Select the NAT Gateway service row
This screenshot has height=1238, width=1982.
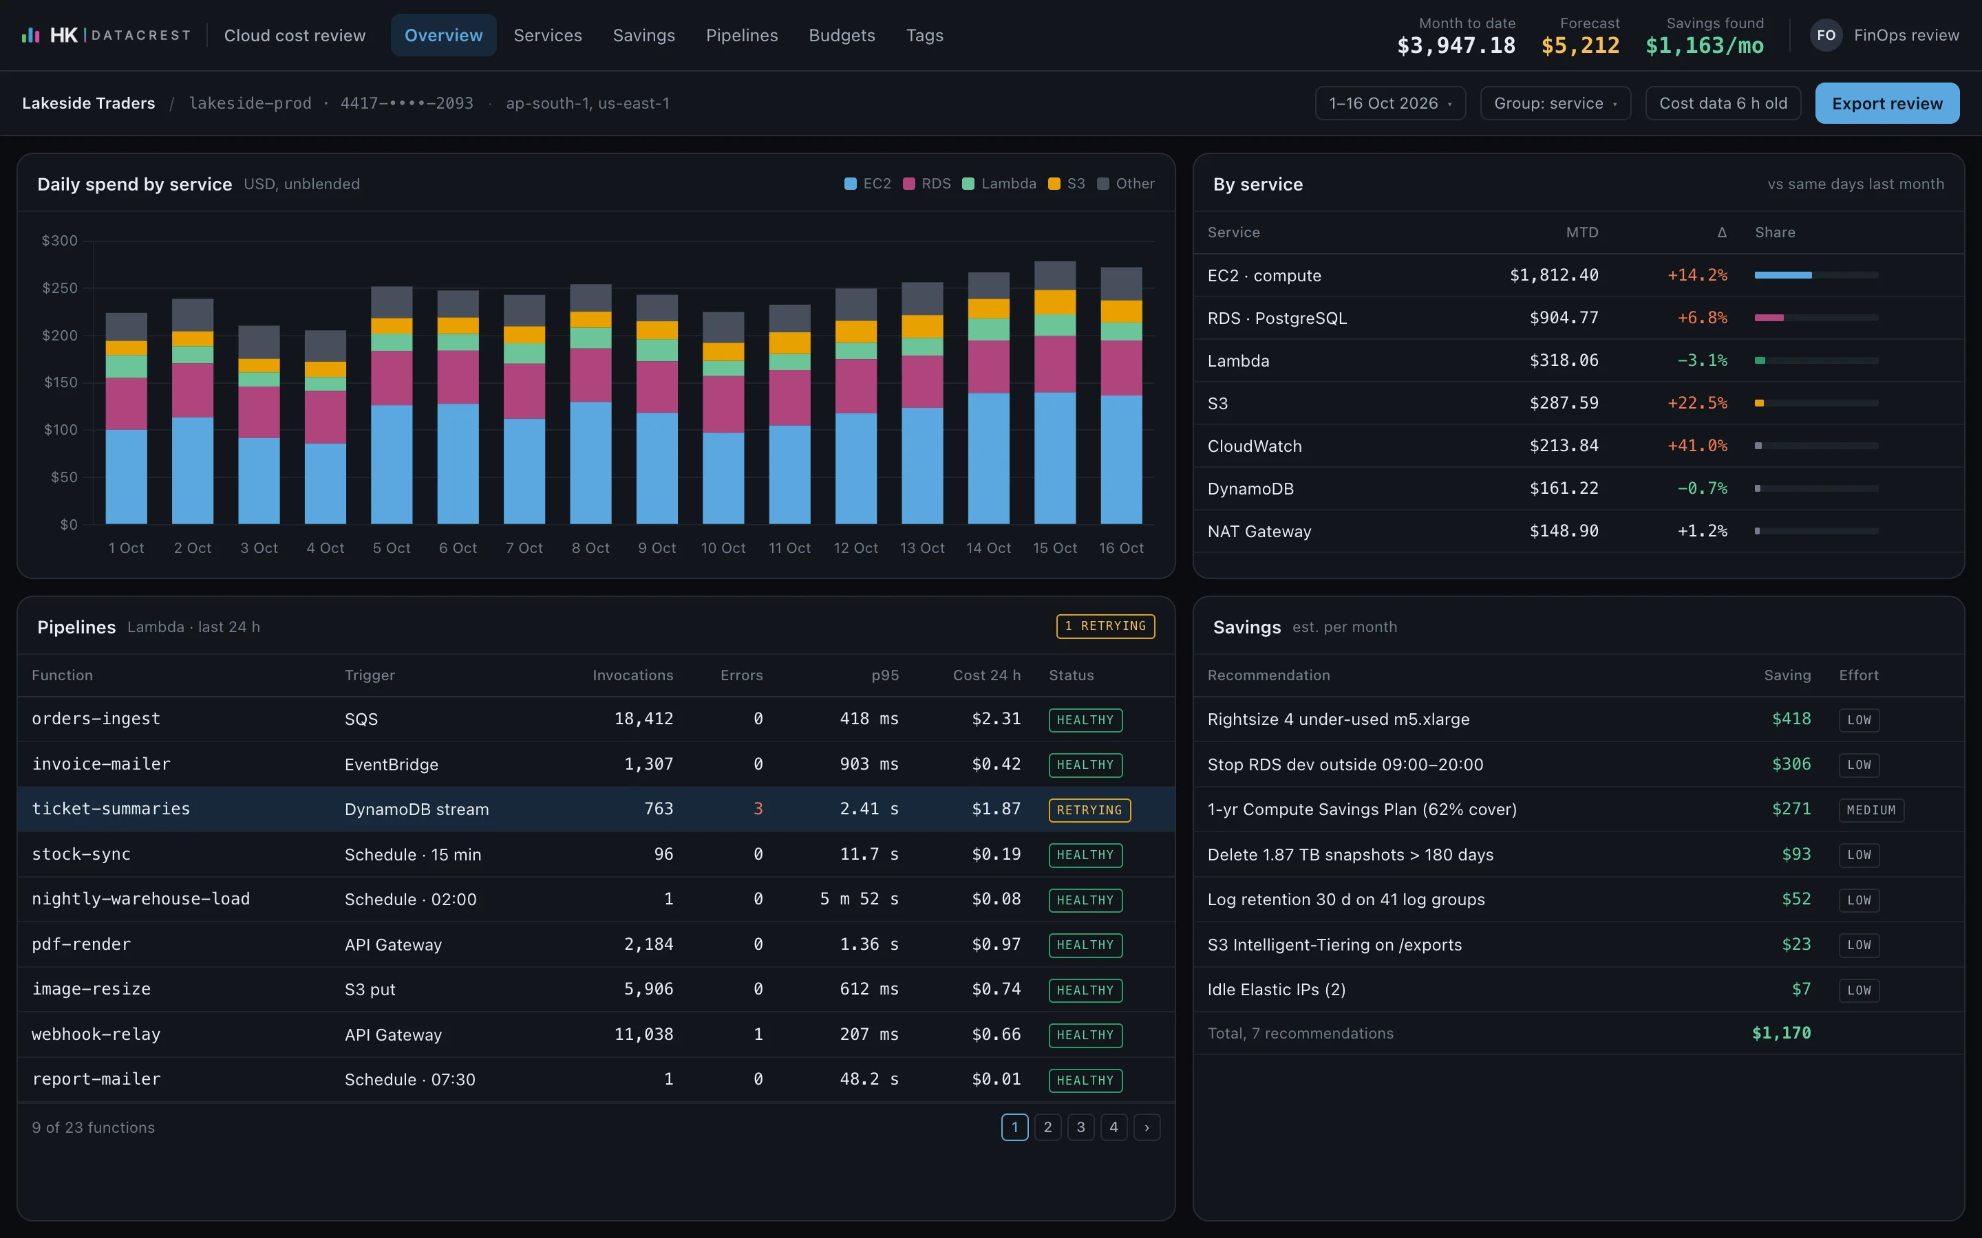[1578, 532]
